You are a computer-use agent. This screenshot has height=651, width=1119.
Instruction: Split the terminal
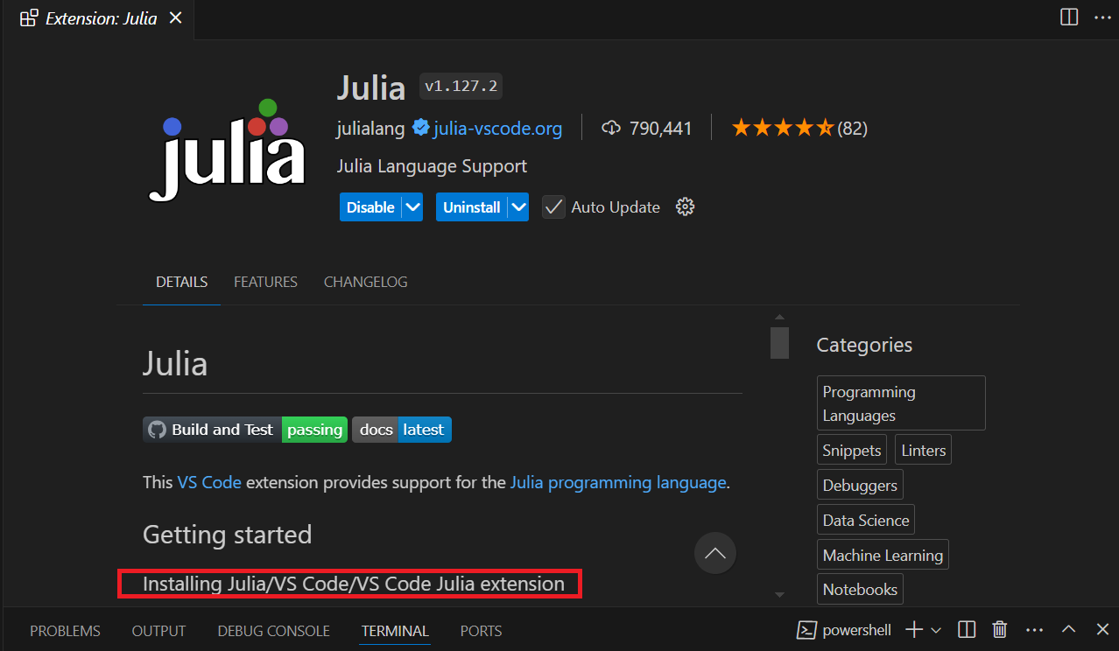(x=967, y=630)
